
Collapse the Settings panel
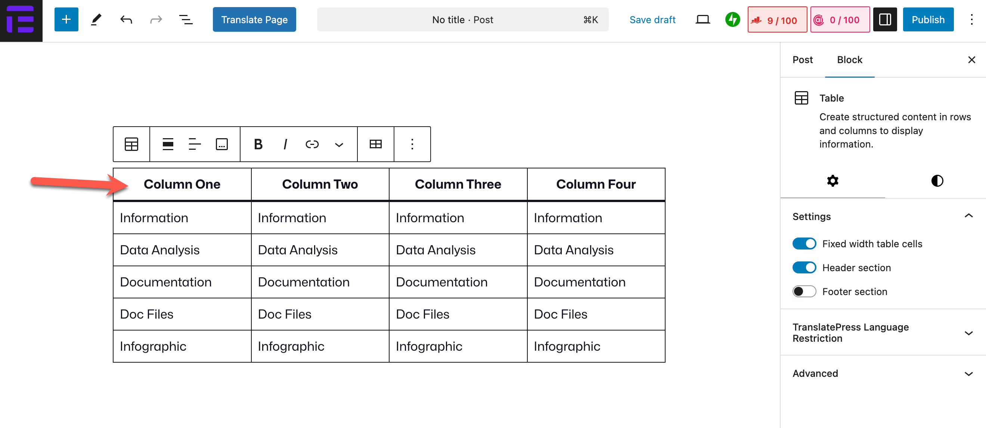pyautogui.click(x=883, y=216)
